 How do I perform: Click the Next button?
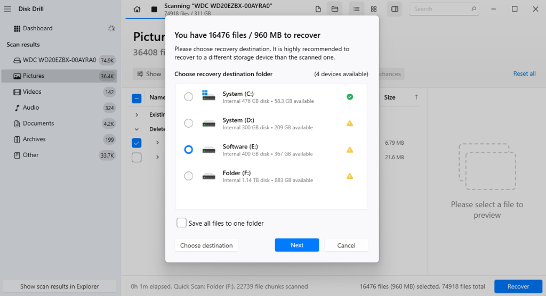(x=297, y=245)
